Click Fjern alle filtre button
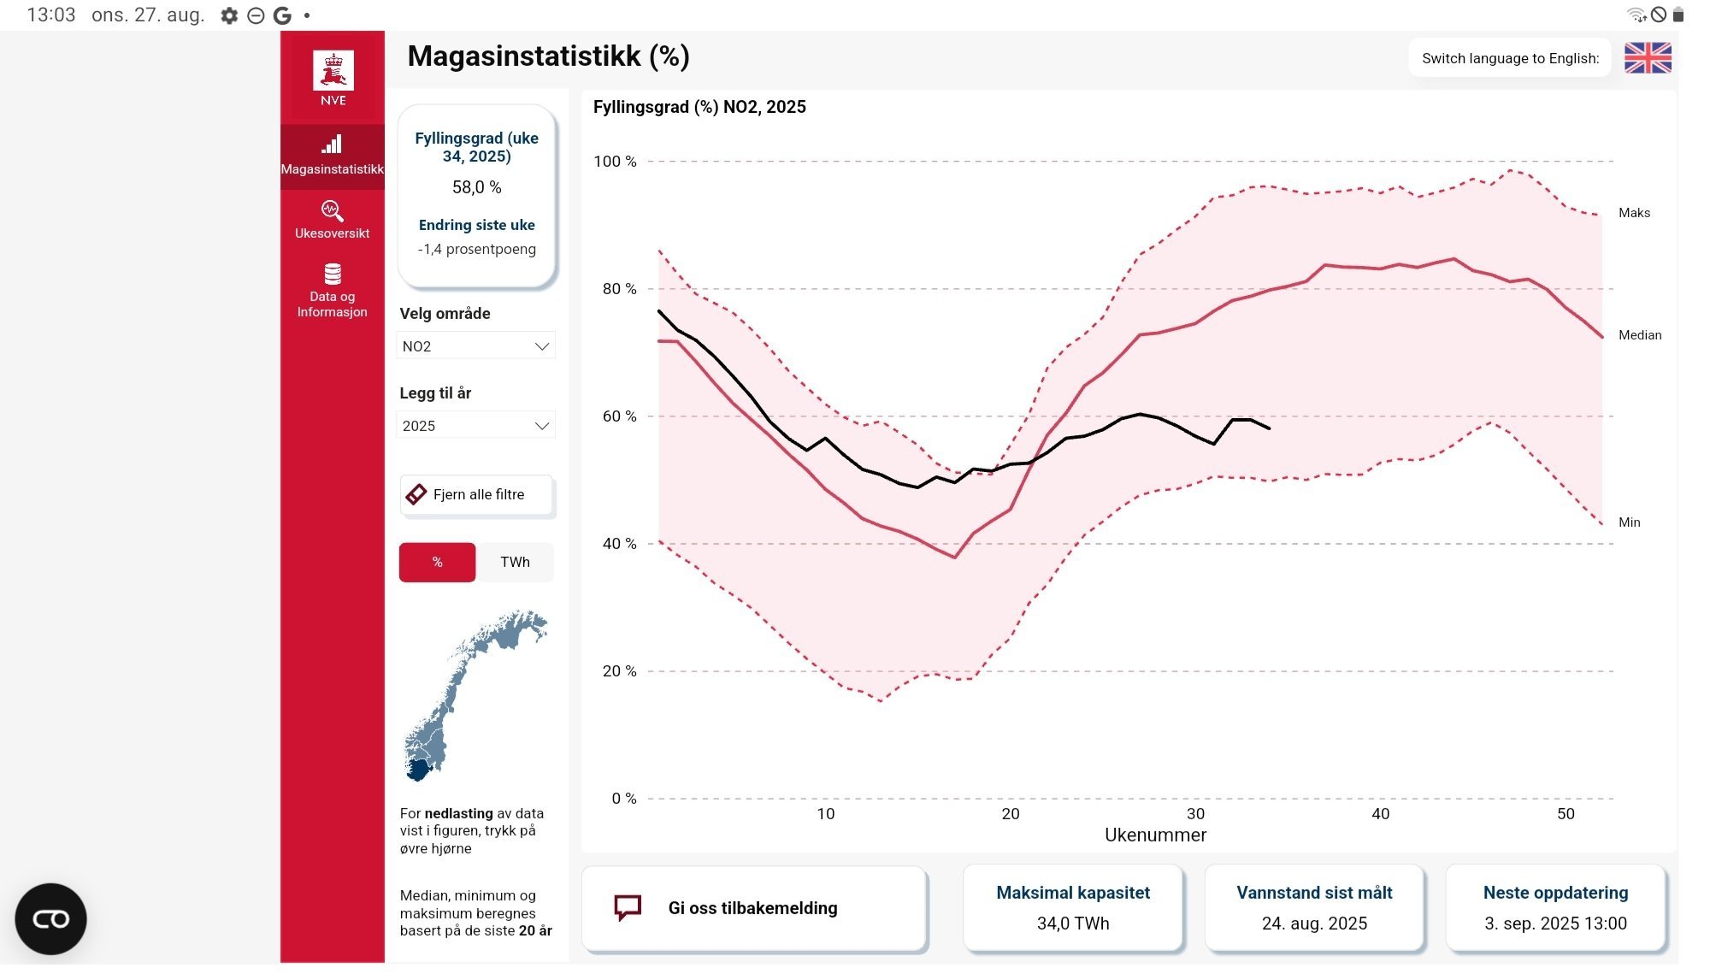Screen dimensions: 1710x974 click(x=476, y=494)
